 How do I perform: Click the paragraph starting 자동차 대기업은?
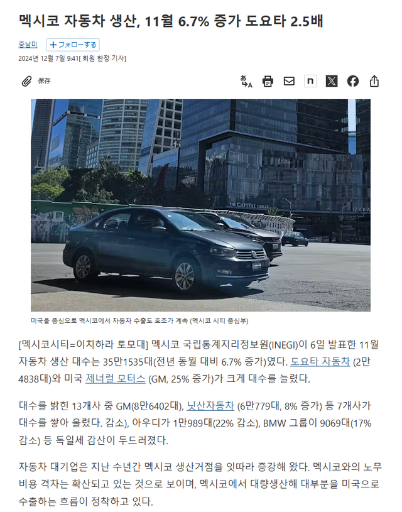(x=200, y=484)
